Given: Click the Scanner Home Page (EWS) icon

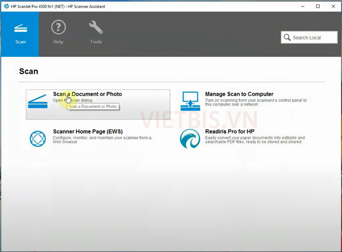Looking at the screenshot, I should click(x=38, y=139).
